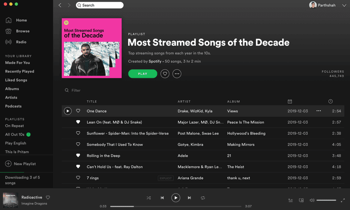350x210 pixels.
Task: Open Artists in library
Action: [x=11, y=98]
